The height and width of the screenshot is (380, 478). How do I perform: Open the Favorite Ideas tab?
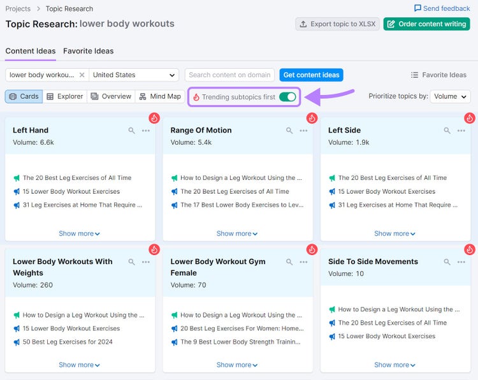pos(89,51)
